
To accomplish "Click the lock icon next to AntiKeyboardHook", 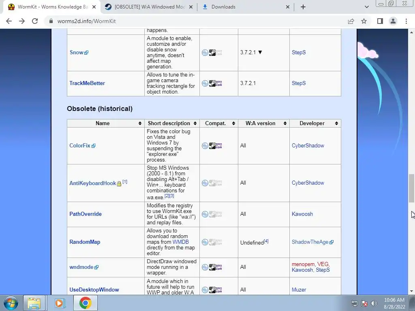I will 119,183.
